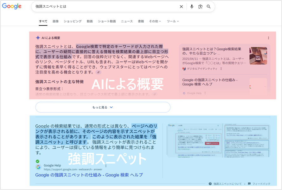Click the AI による概要 sparkle icon
The width and height of the screenshot is (282, 190).
coord(38,38)
